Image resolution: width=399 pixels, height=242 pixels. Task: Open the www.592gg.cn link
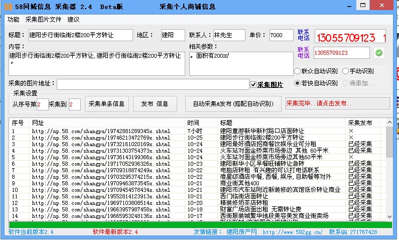tap(293, 232)
